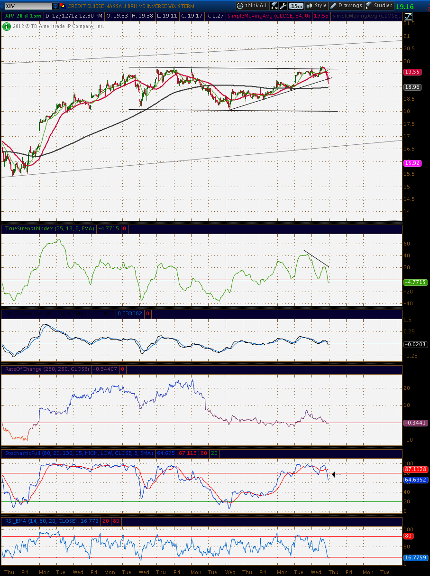Viewport: 430px width, 576px height.
Task: Open the Style menu
Action: (317, 6)
